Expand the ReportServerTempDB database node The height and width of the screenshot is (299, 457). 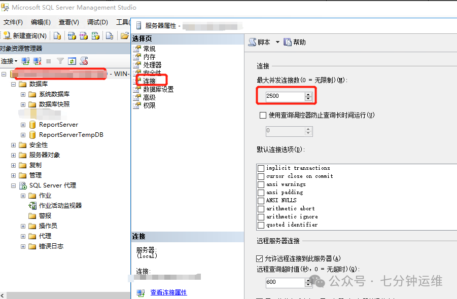tap(23, 135)
